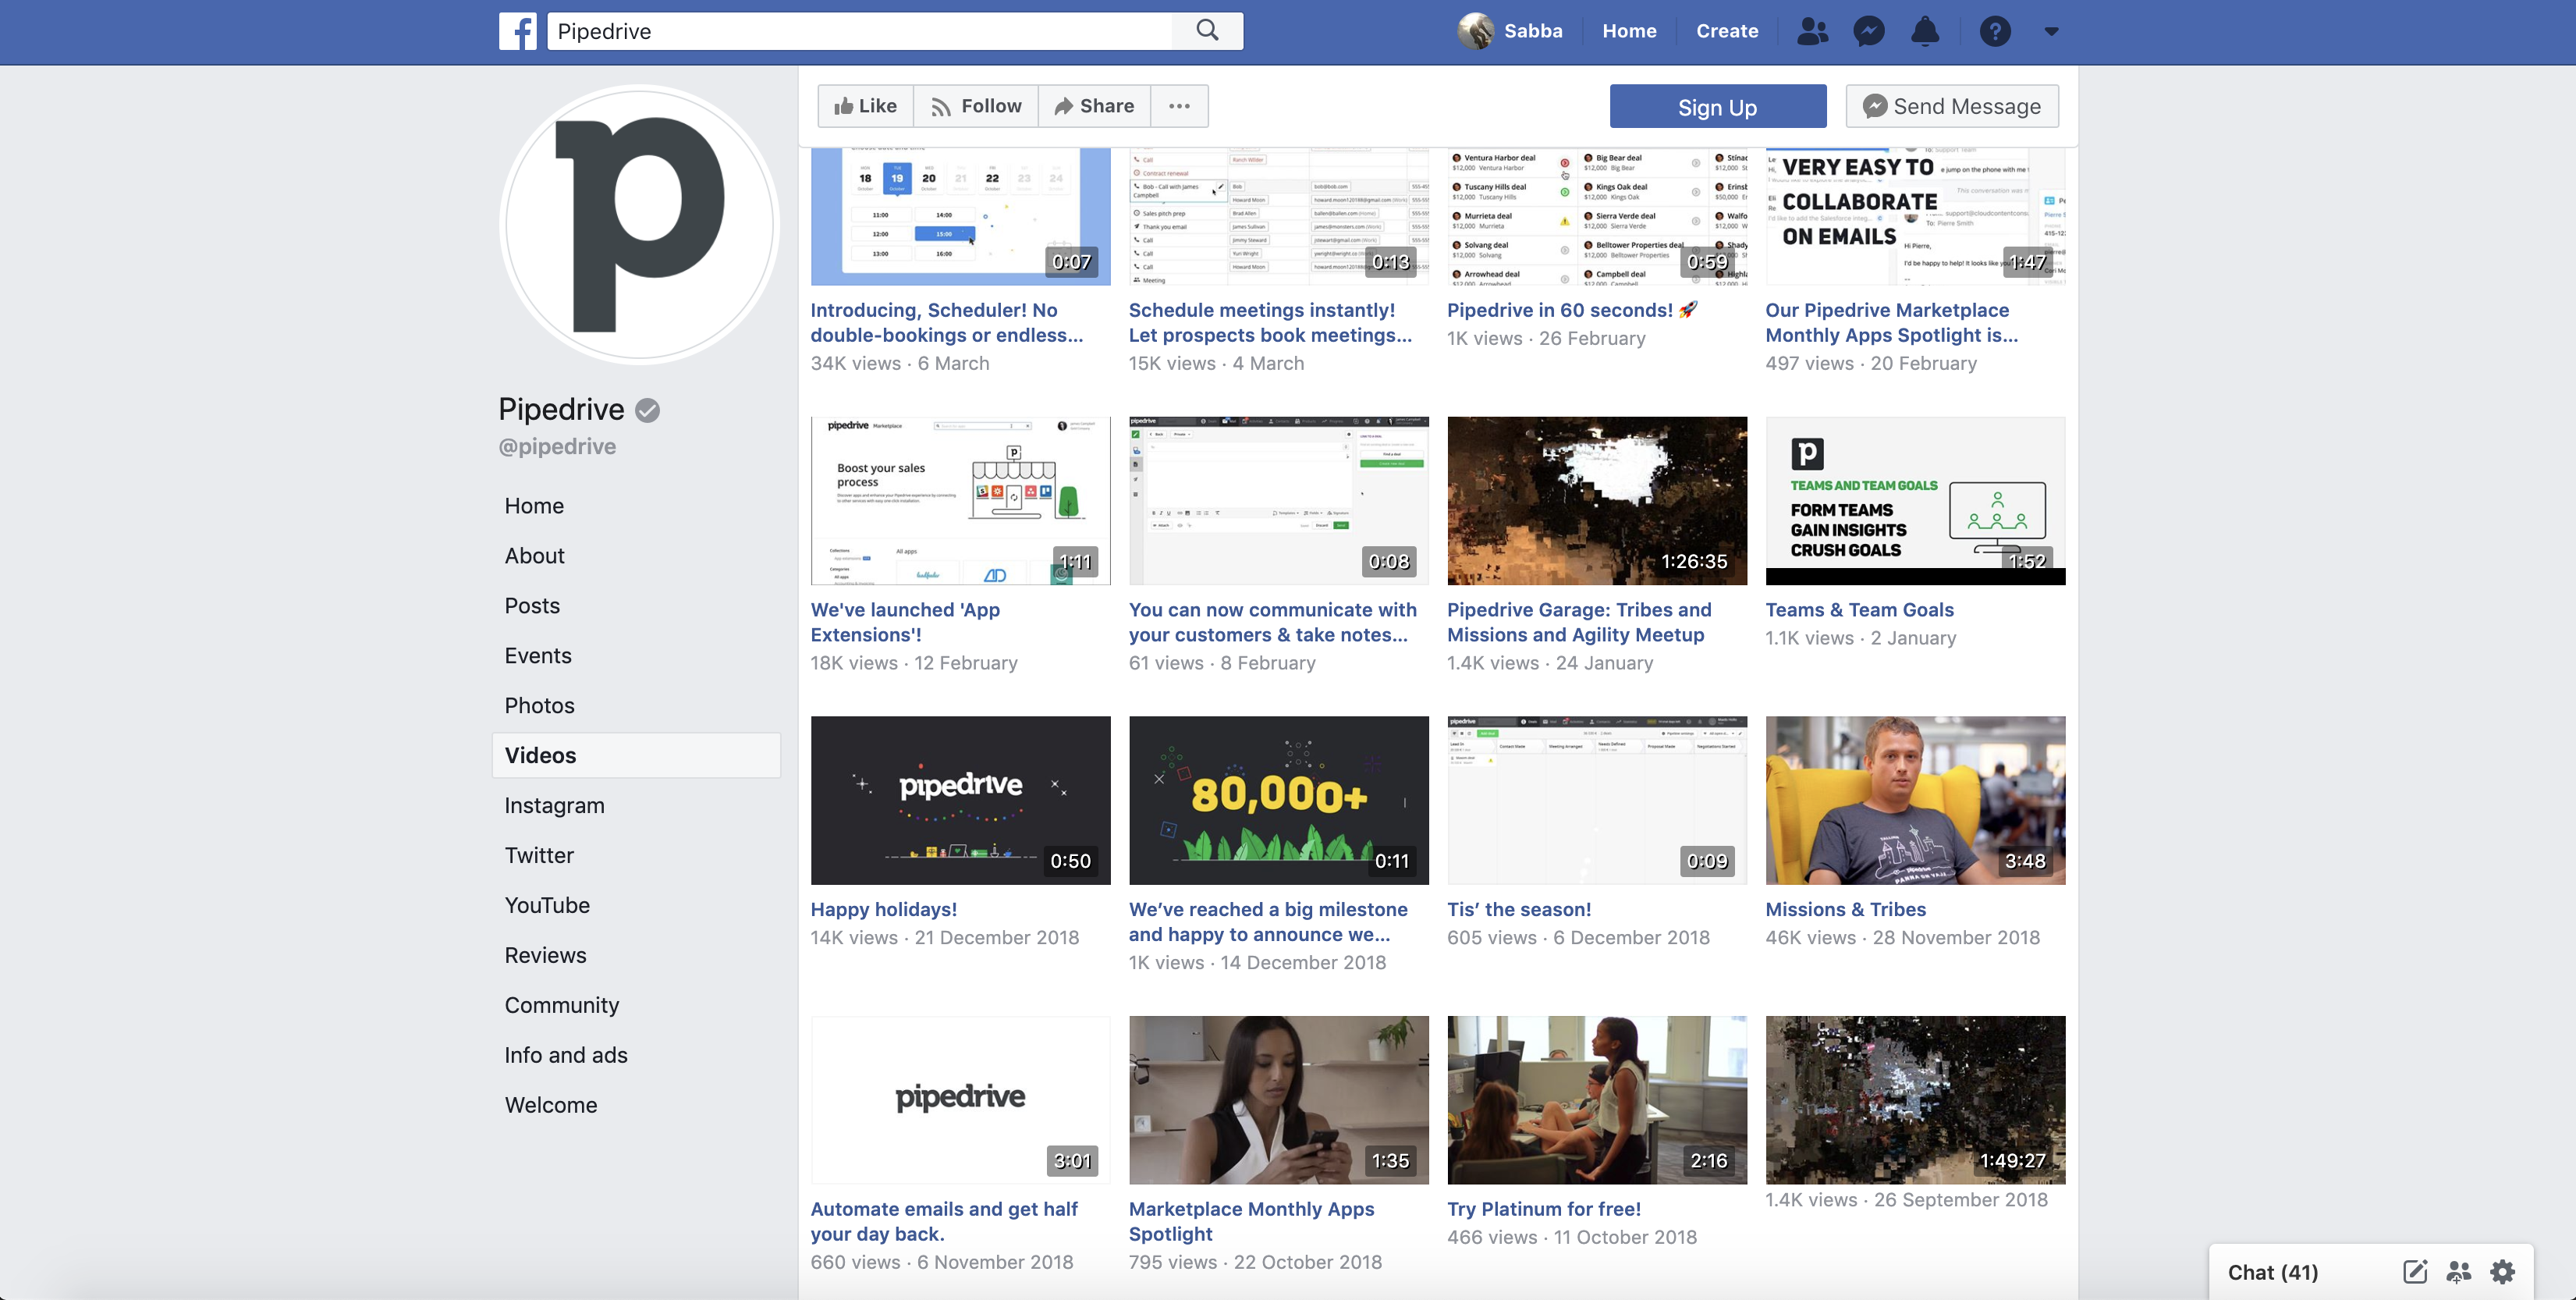
Task: Go to Home in top bar
Action: point(1629,31)
